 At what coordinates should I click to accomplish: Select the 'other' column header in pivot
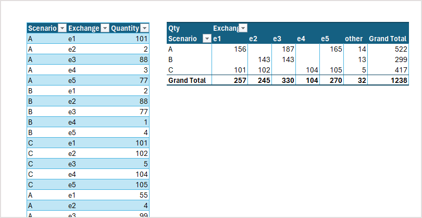tap(354, 39)
